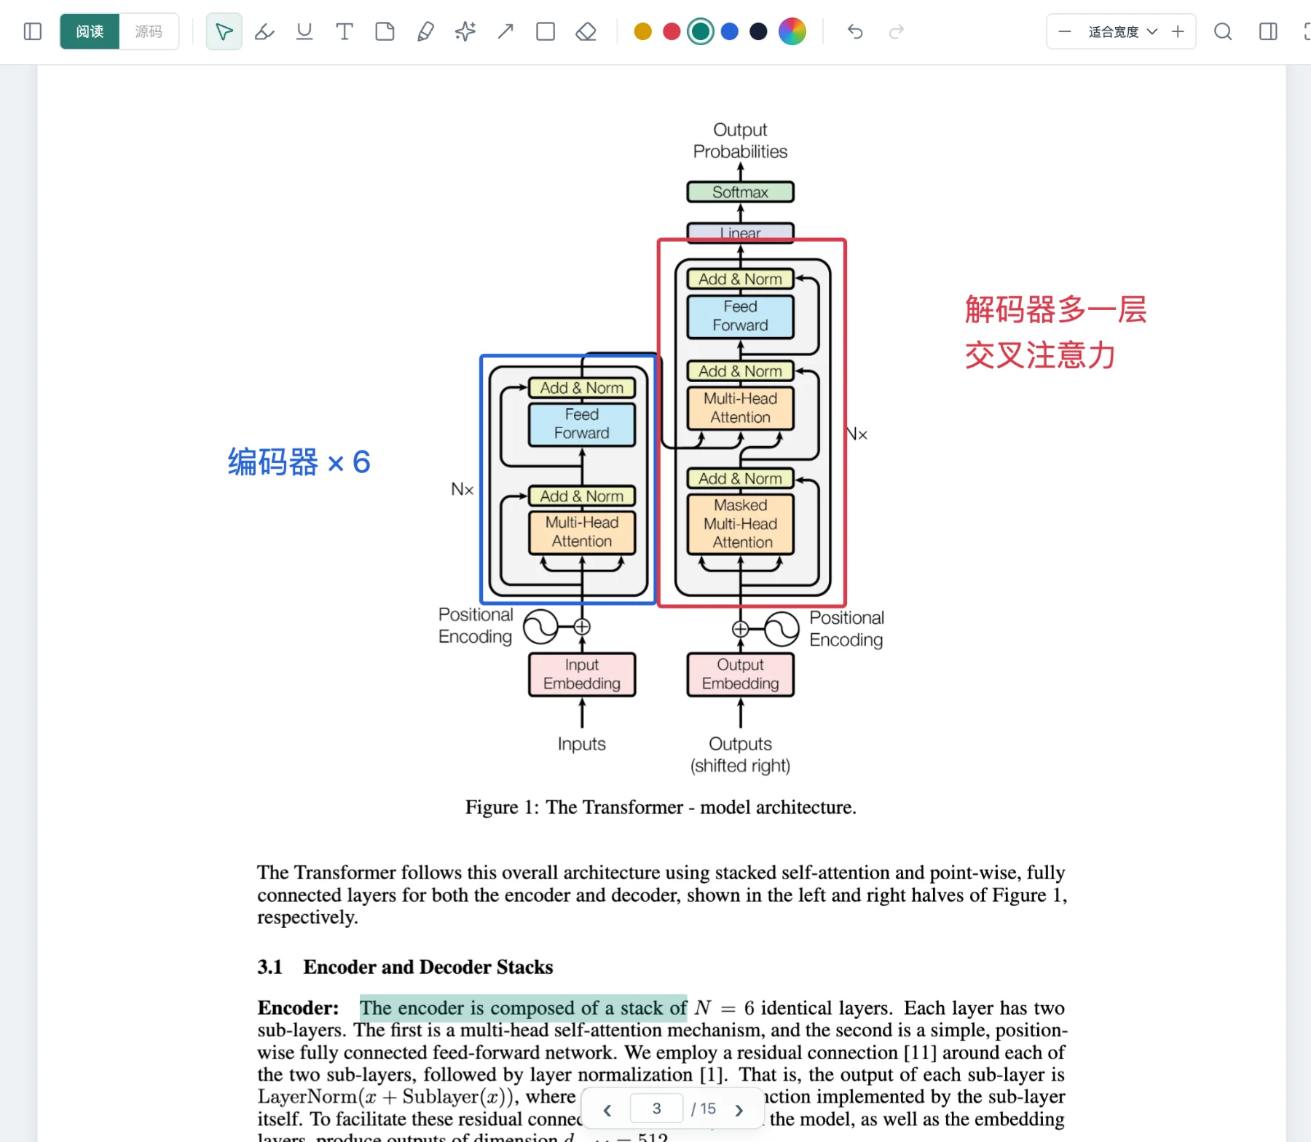
Task: Click the page number field showing 3
Action: pyautogui.click(x=656, y=1109)
